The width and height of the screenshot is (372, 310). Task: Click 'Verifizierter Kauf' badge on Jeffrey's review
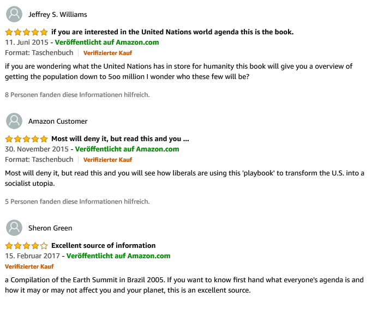pos(107,53)
